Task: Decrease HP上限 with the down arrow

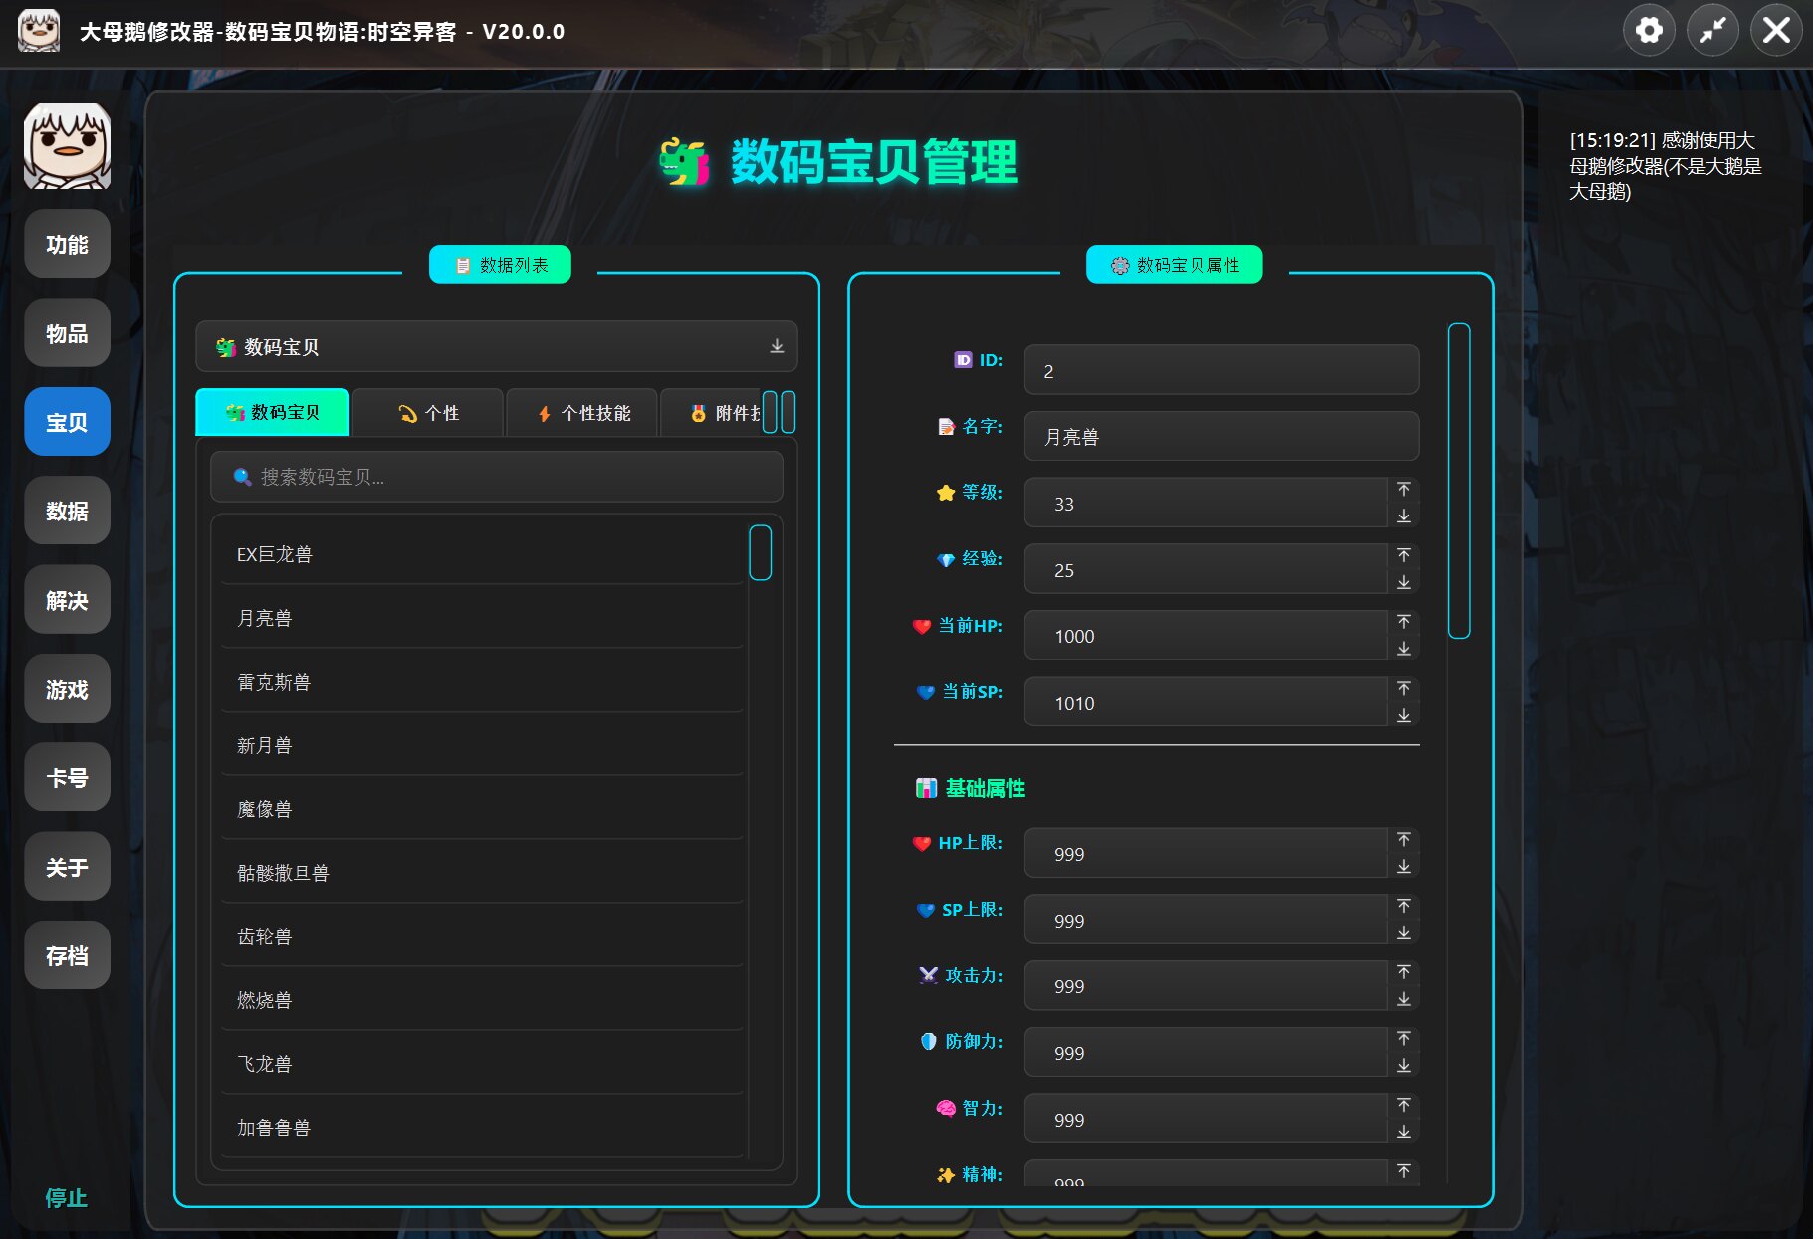Action: coord(1403,866)
